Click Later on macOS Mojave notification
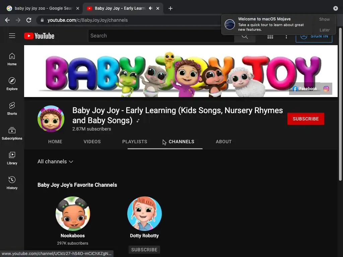Viewport: 343px width, 257px height. point(324,30)
